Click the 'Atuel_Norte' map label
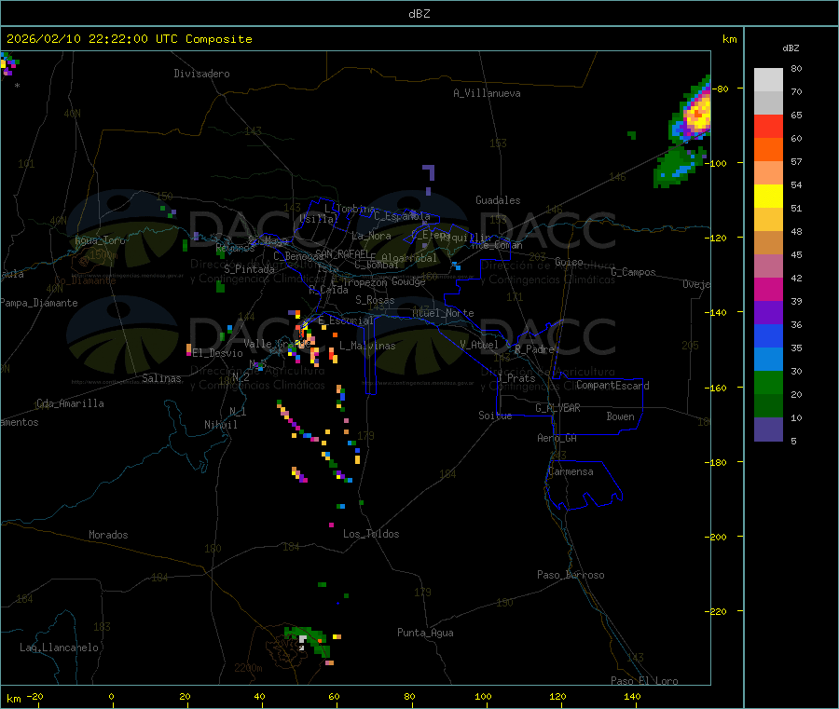839x709 pixels. point(443,313)
